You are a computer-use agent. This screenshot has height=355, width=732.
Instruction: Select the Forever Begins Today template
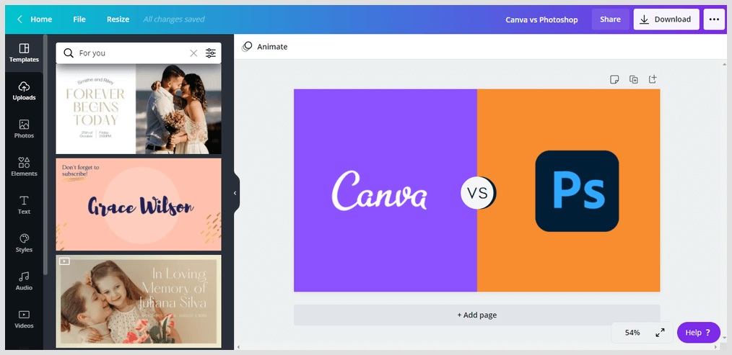(x=139, y=109)
